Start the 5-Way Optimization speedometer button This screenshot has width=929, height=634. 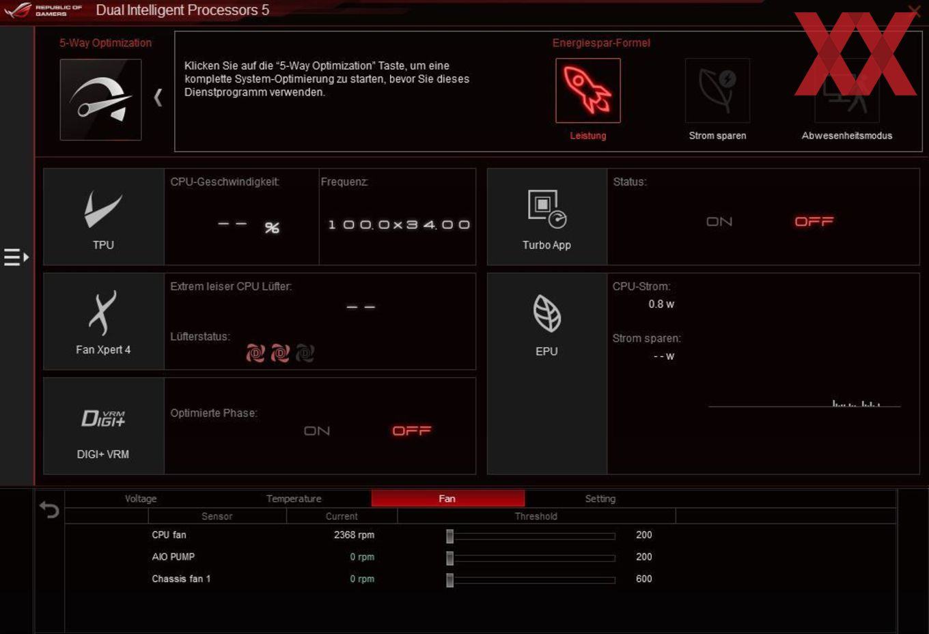coord(100,100)
